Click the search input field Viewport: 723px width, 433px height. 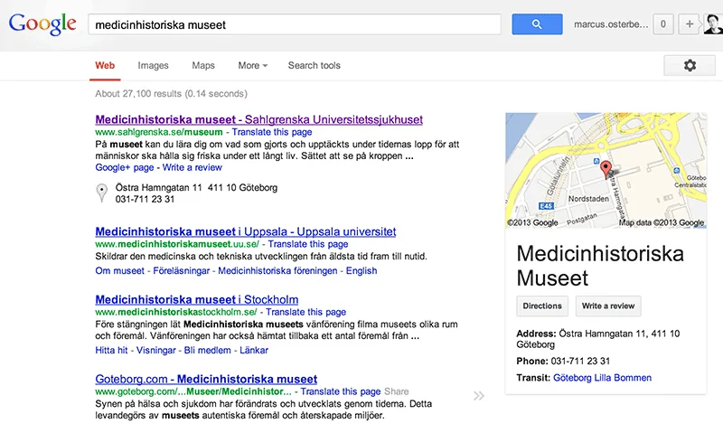[x=295, y=24]
